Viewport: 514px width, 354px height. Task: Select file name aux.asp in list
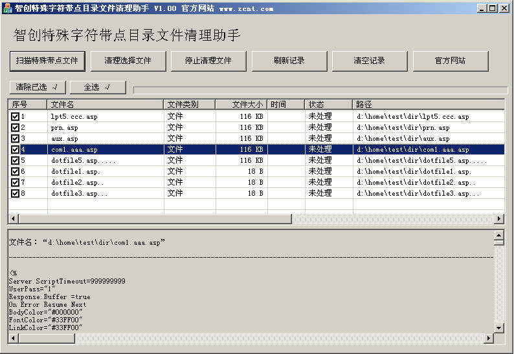click(65, 139)
